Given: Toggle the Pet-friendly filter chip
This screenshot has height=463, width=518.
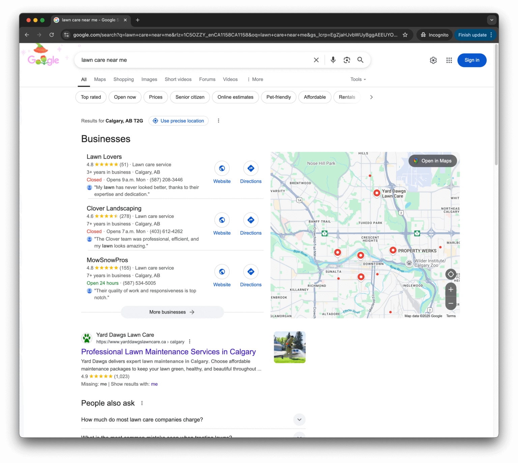Looking at the screenshot, I should 278,97.
